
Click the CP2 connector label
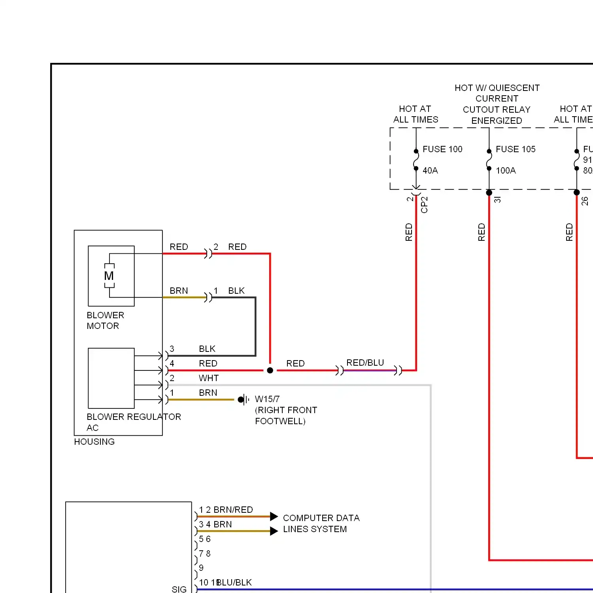click(424, 205)
